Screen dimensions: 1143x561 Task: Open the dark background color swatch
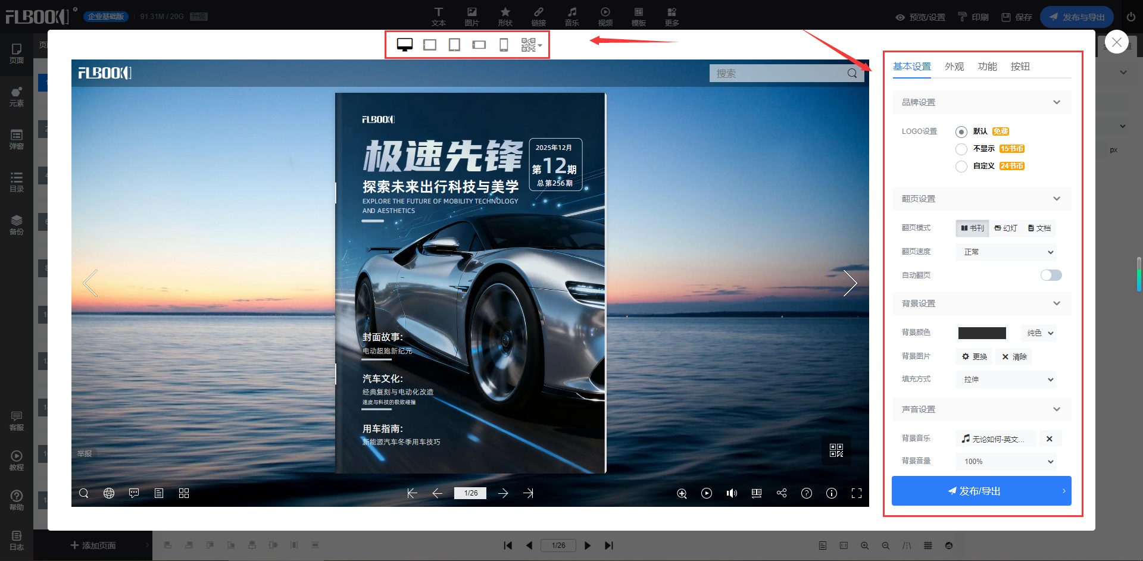[x=982, y=333]
